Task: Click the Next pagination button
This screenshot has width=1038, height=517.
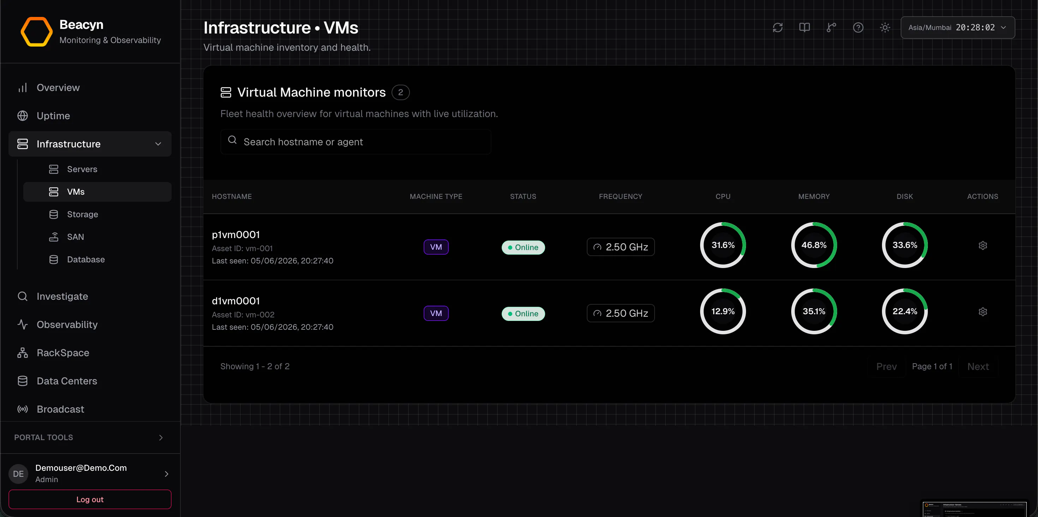Action: coord(978,366)
